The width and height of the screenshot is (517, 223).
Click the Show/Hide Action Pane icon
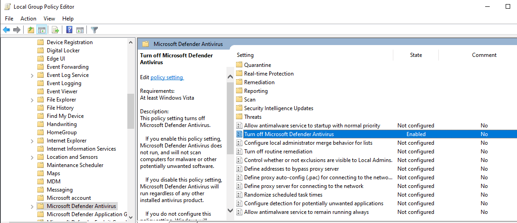coord(80,30)
